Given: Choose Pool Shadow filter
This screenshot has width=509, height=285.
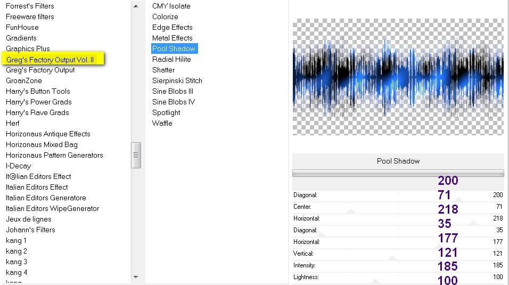Looking at the screenshot, I should pyautogui.click(x=174, y=49).
